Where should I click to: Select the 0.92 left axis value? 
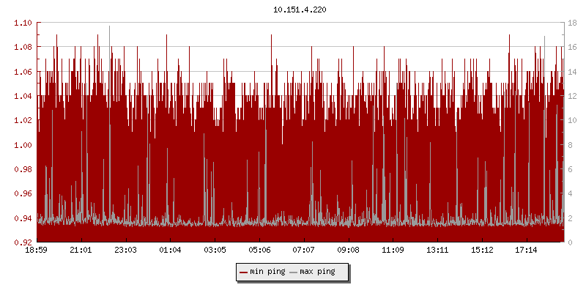pos(23,242)
